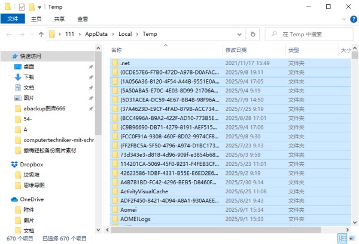Click the file list scroll down arrow

(355, 223)
